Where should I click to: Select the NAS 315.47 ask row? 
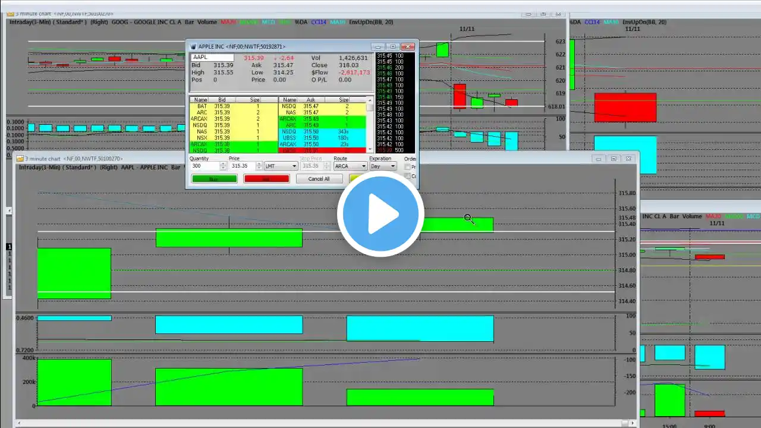pyautogui.click(x=323, y=112)
